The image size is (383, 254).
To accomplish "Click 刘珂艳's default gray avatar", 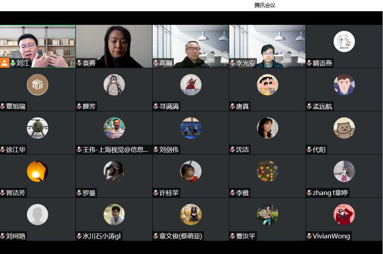I will point(37,214).
